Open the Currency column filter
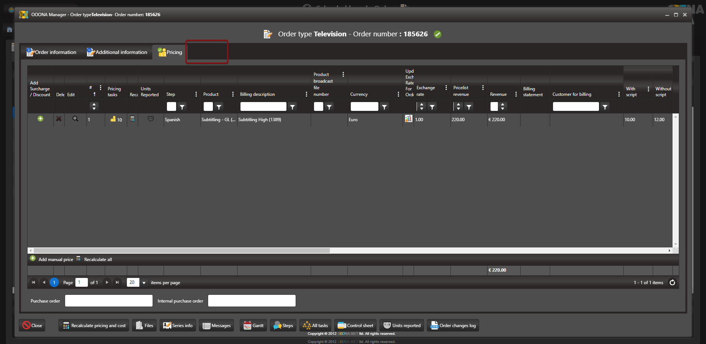This screenshot has width=706, height=344. click(x=384, y=107)
